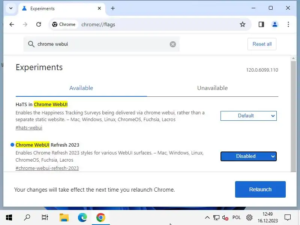300x225 pixels.
Task: Open the #hats-webui link
Action: pos(29,128)
